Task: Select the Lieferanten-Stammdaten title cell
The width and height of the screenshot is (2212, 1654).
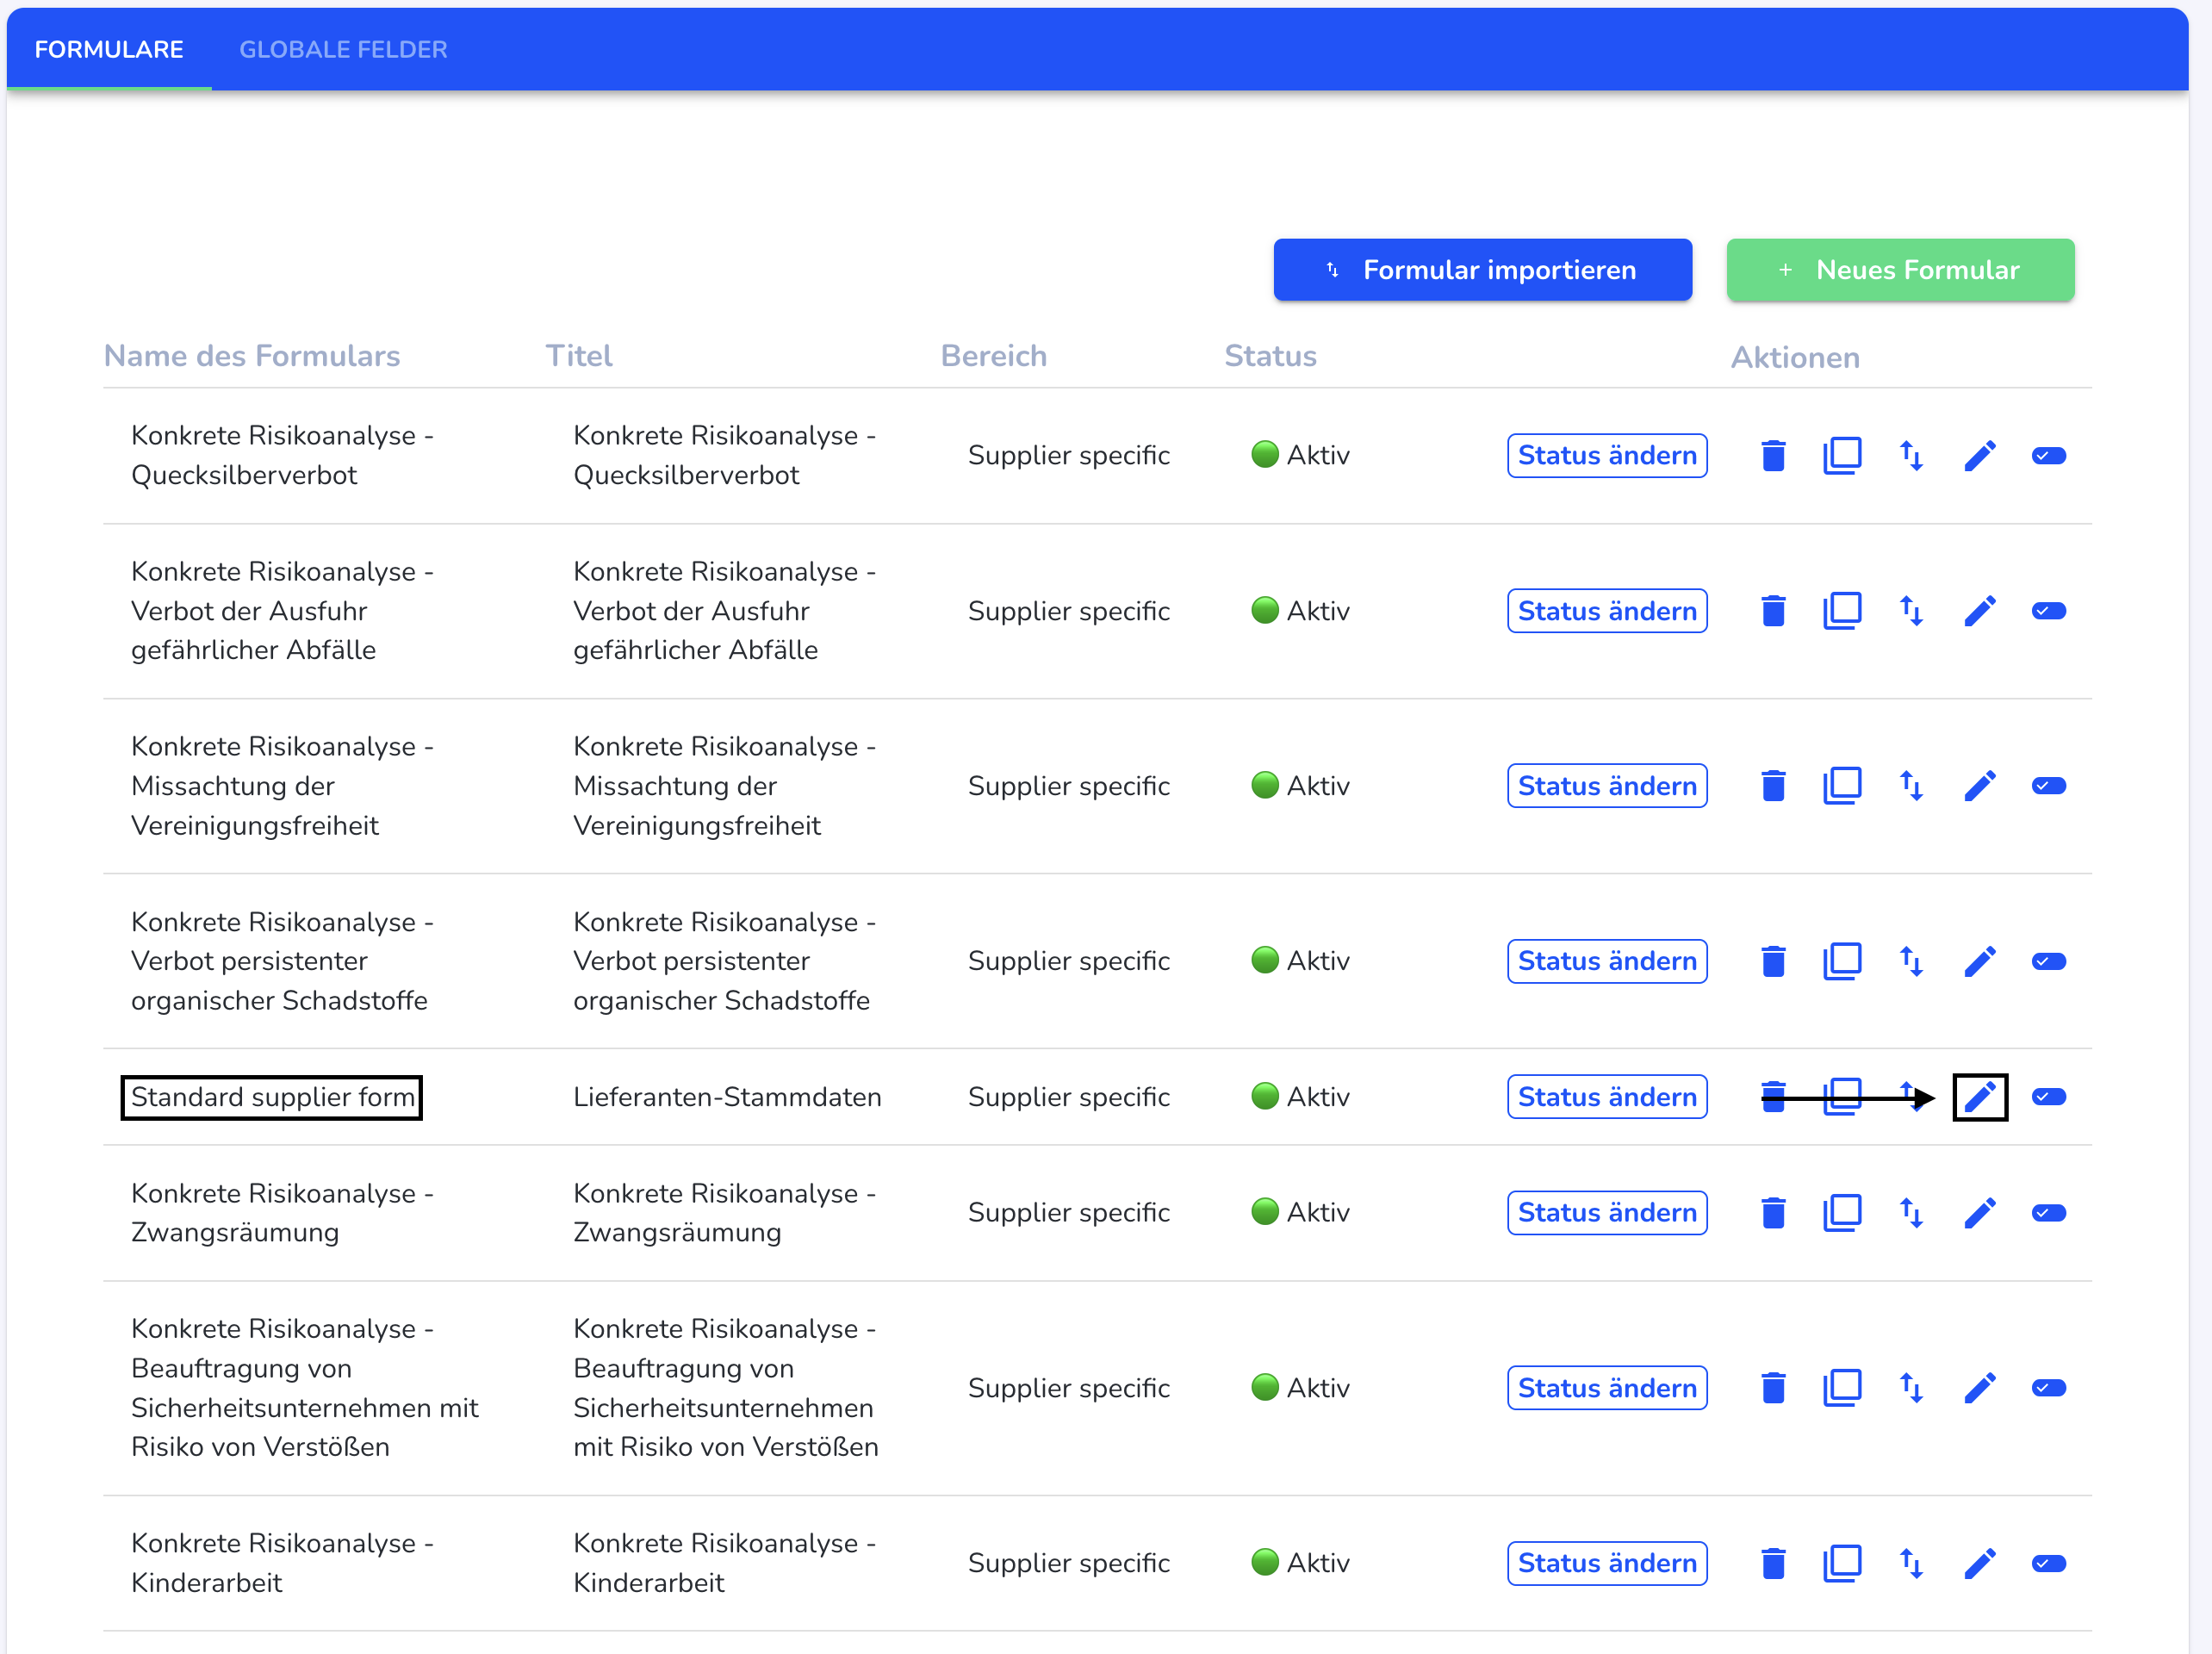Action: pos(727,1097)
